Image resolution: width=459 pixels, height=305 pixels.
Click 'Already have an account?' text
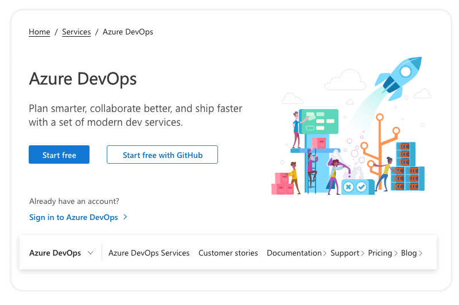(74, 201)
